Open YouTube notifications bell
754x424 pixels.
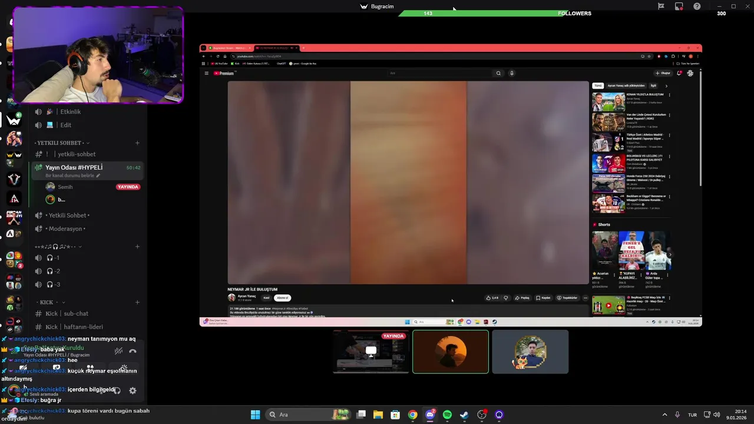click(x=679, y=73)
